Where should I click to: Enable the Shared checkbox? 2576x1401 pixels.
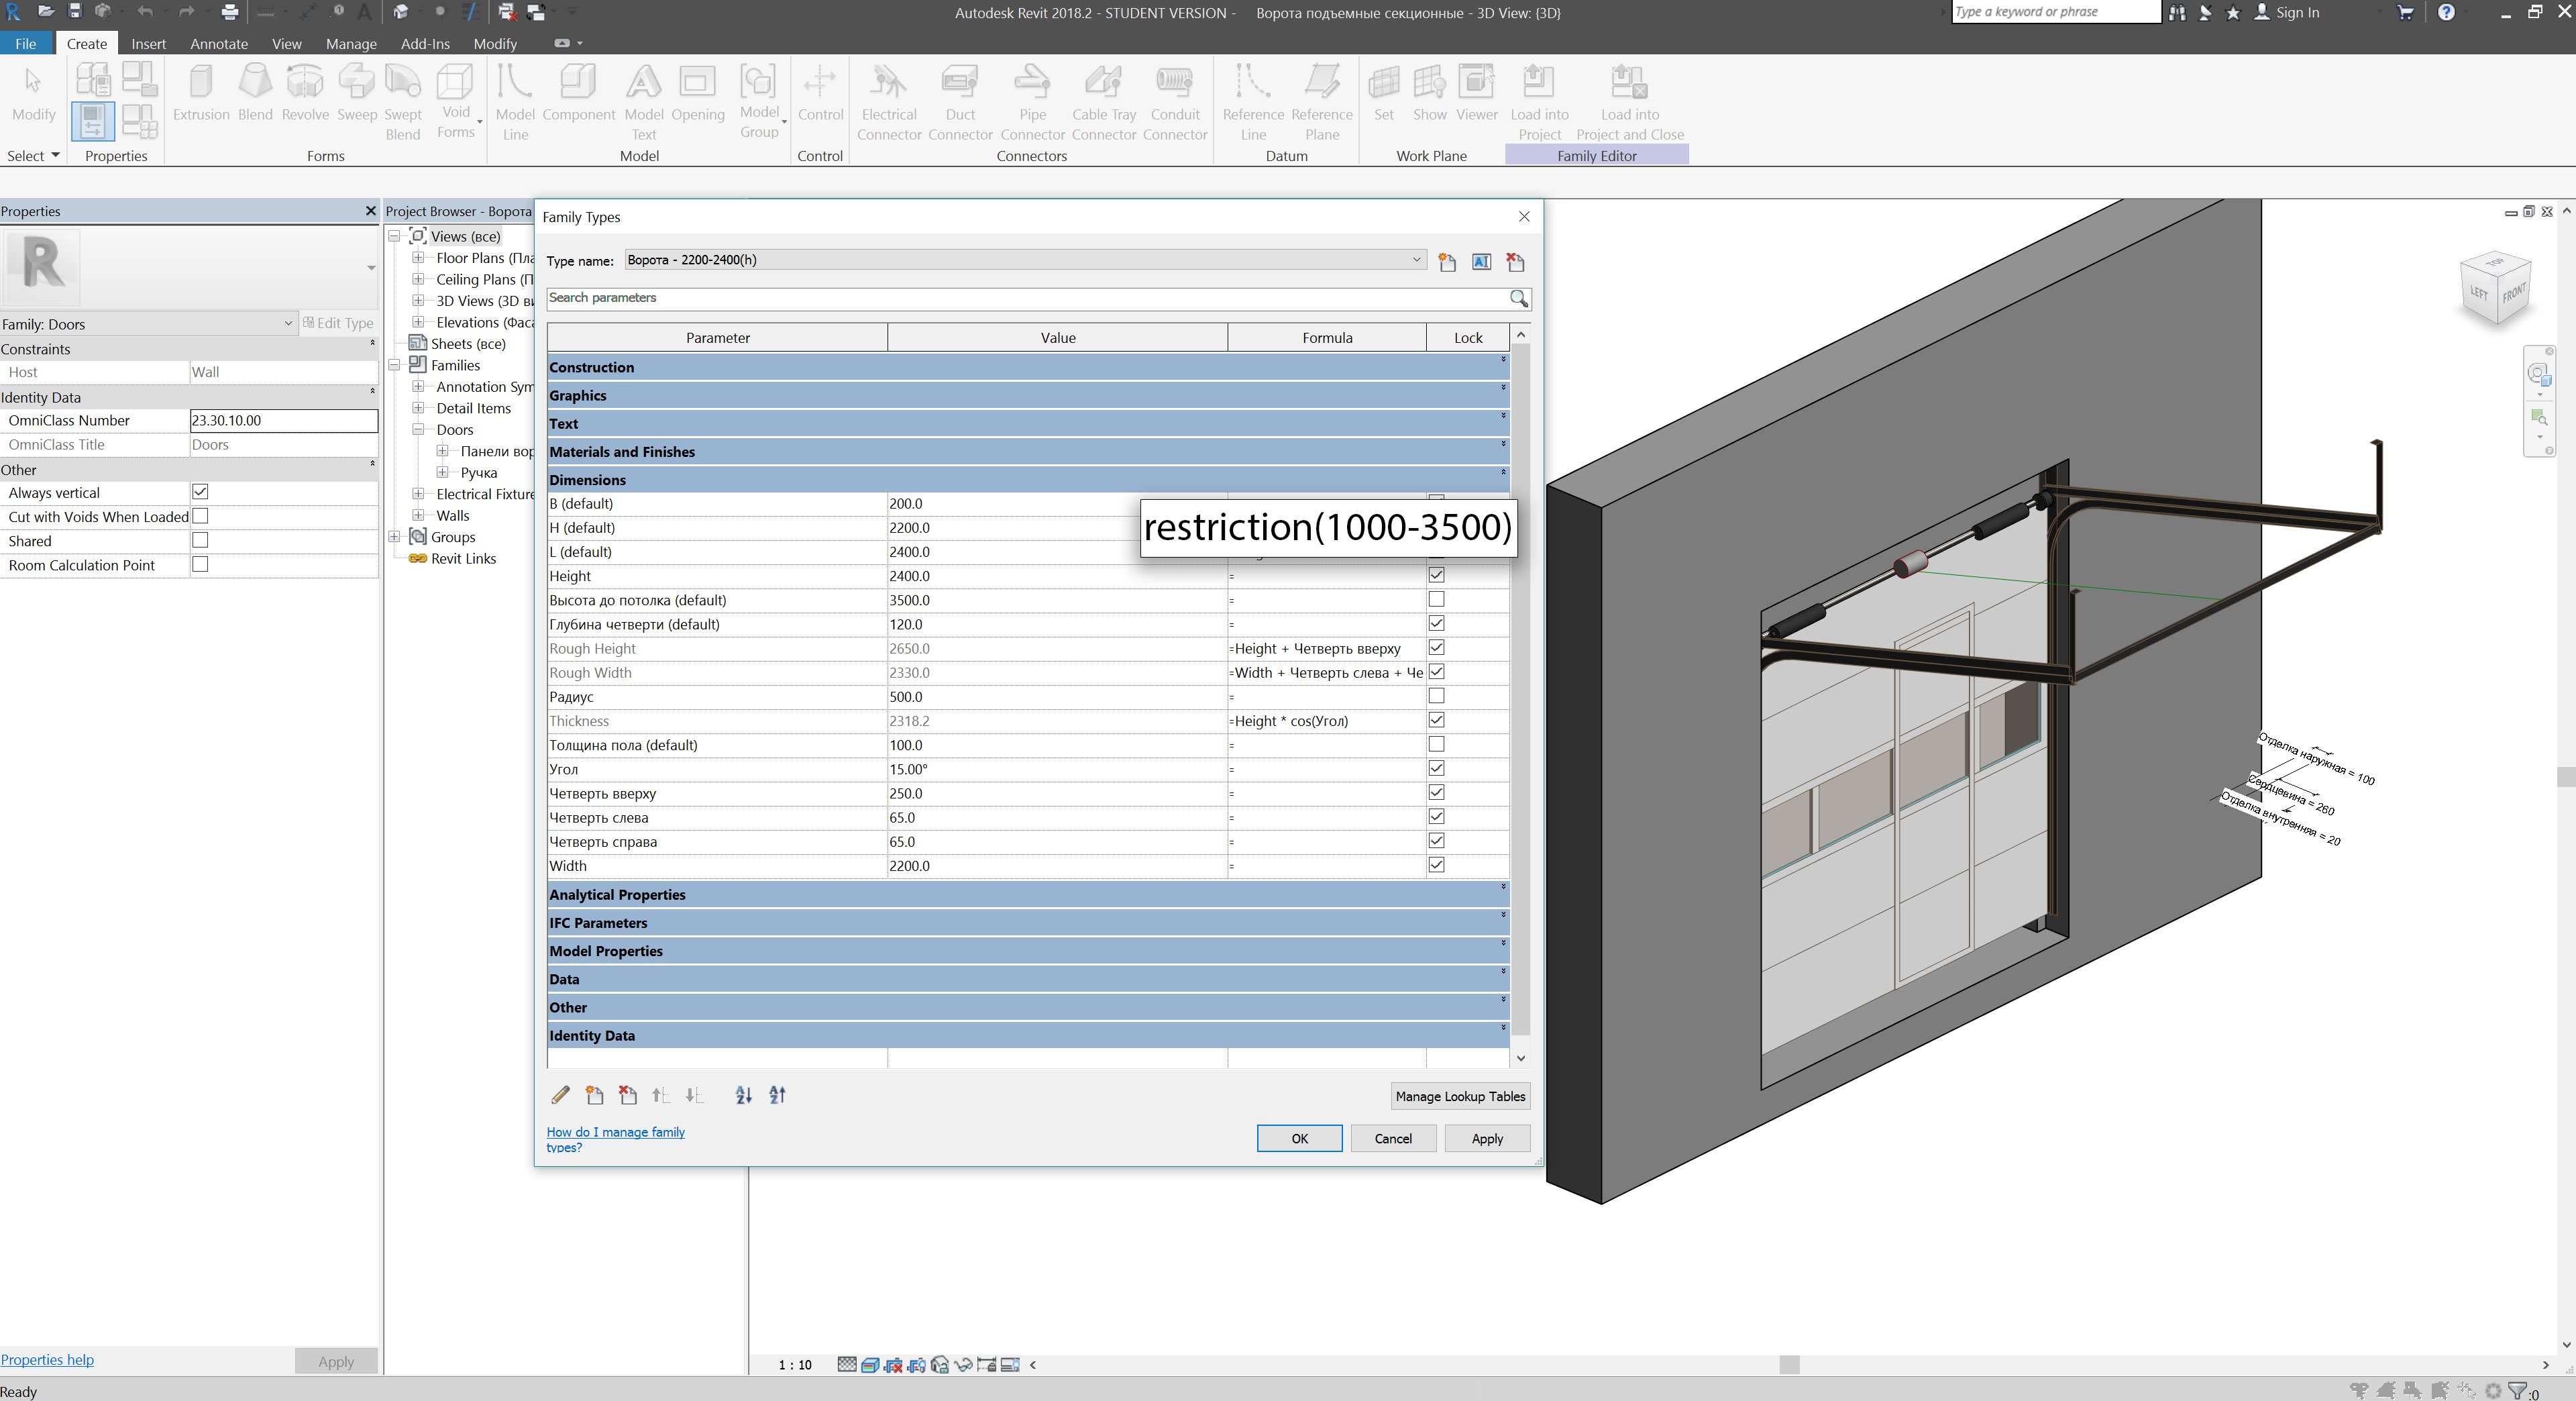200,541
